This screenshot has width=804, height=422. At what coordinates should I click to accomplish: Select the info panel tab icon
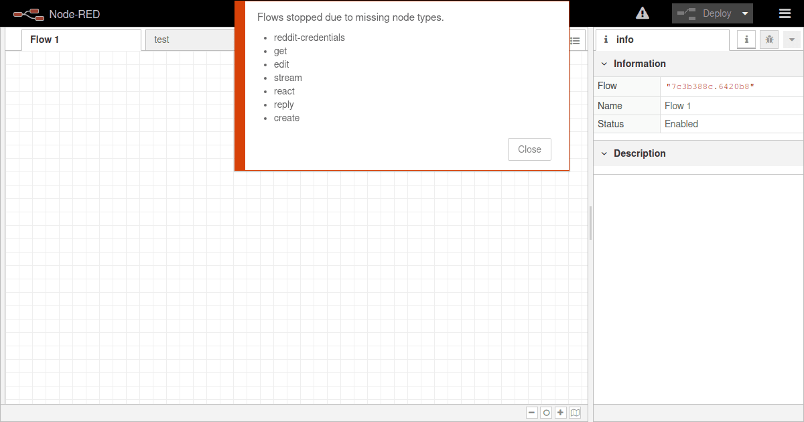745,40
